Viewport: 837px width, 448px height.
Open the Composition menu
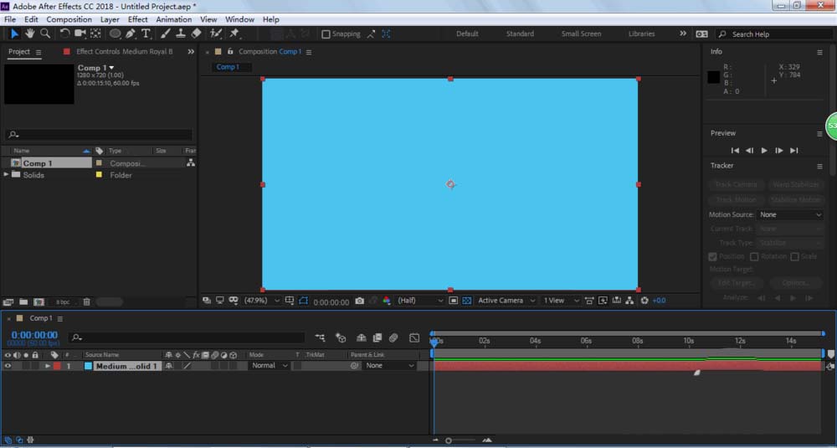[69, 19]
